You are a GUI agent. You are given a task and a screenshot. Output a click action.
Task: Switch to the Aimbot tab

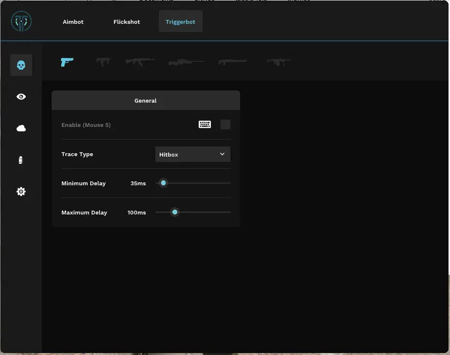[73, 22]
